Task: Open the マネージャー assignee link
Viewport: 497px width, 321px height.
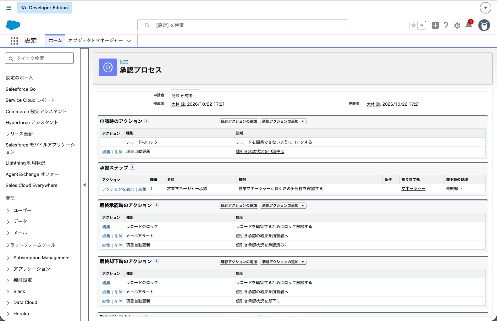Action: (x=413, y=189)
